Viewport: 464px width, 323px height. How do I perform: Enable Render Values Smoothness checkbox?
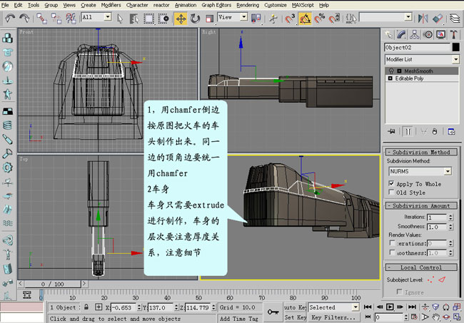(x=392, y=252)
